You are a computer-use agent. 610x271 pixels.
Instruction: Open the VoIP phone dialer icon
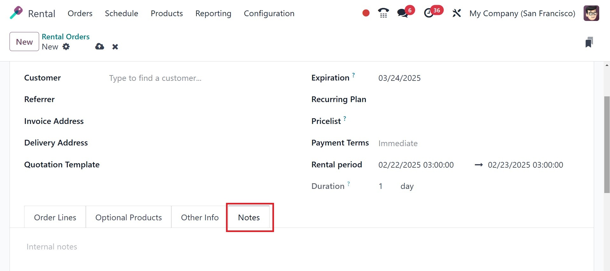click(383, 13)
